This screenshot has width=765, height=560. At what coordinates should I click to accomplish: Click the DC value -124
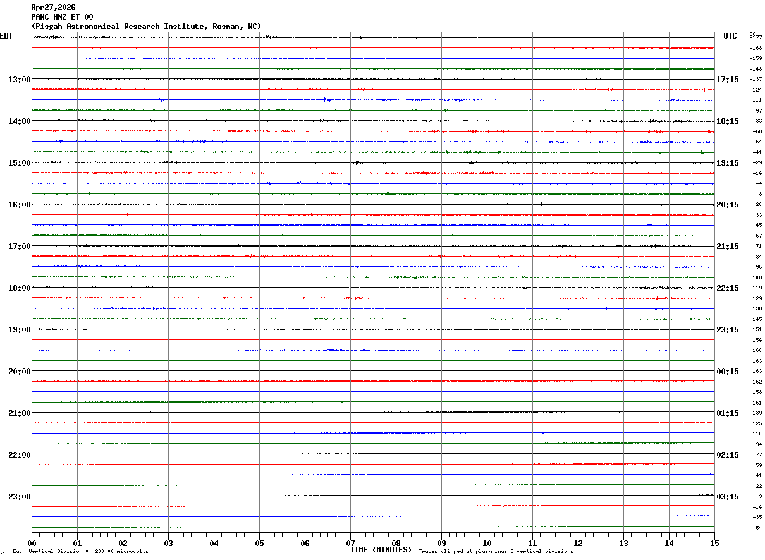click(x=756, y=90)
